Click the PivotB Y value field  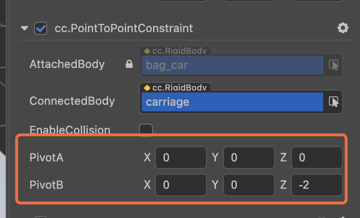tap(249, 185)
